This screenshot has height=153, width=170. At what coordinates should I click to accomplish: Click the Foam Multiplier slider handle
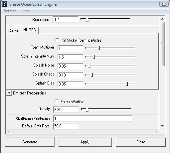(99, 48)
